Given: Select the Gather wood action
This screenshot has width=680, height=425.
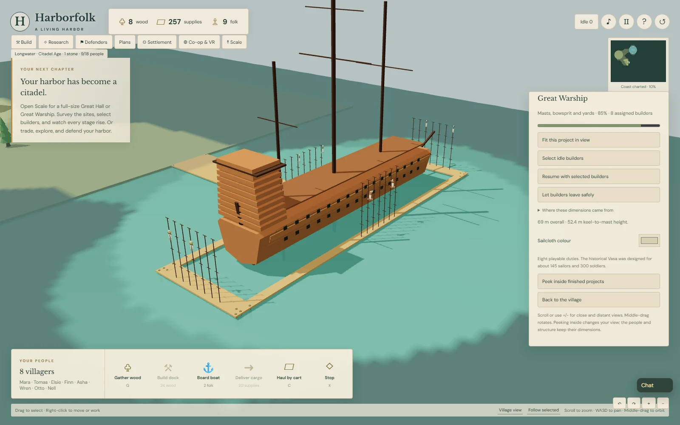Looking at the screenshot, I should 127,374.
